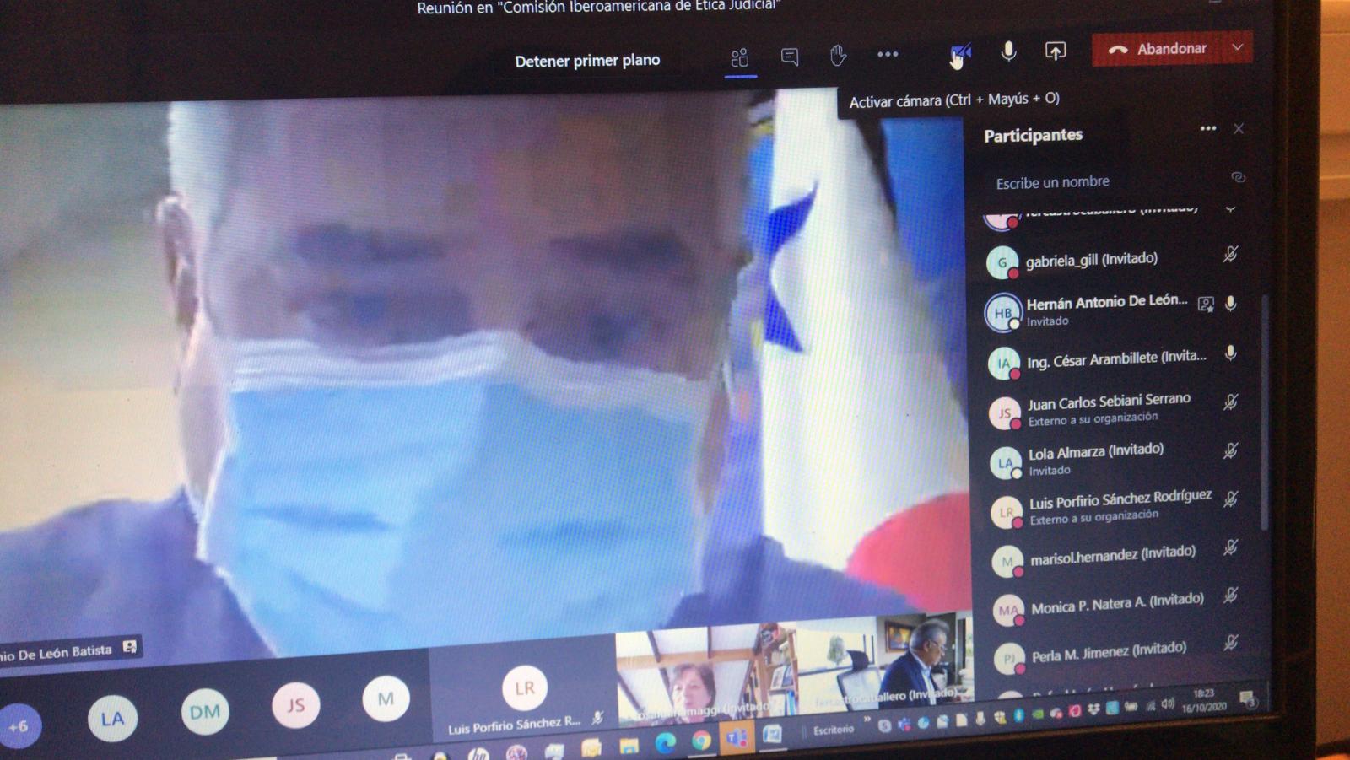
Task: Toggle marisol.hernandez muted microphone
Action: (1231, 547)
